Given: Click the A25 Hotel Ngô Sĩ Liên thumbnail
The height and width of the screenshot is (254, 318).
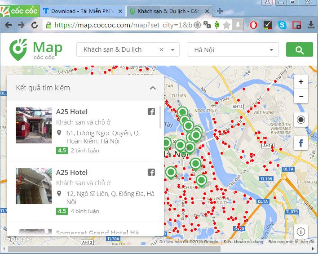Looking at the screenshot, I should 34,186.
